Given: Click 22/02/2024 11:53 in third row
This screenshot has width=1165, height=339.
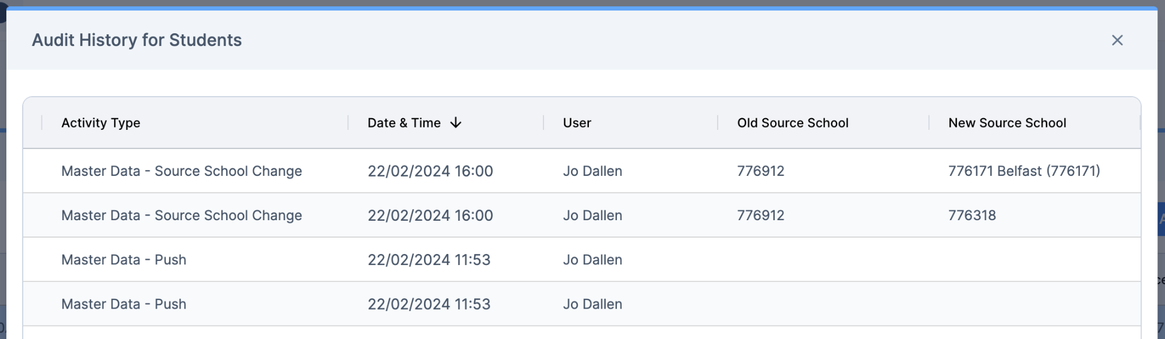Looking at the screenshot, I should [x=429, y=259].
